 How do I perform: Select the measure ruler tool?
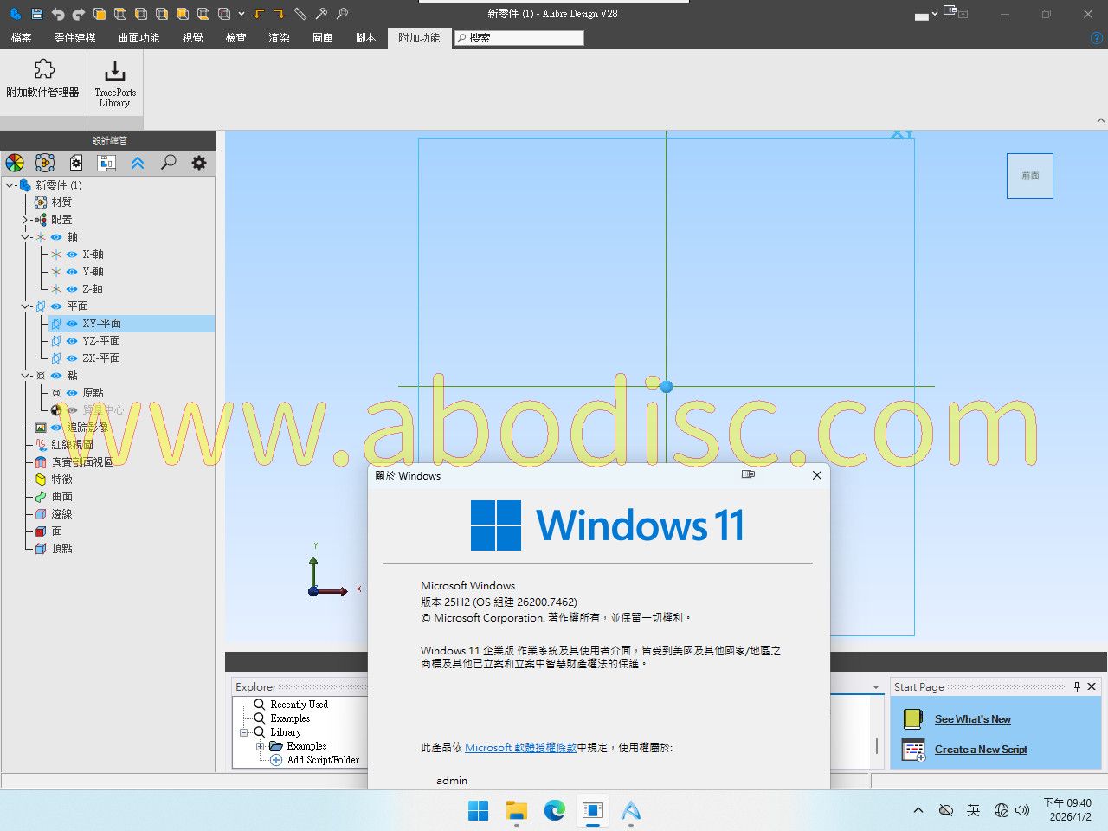(300, 14)
